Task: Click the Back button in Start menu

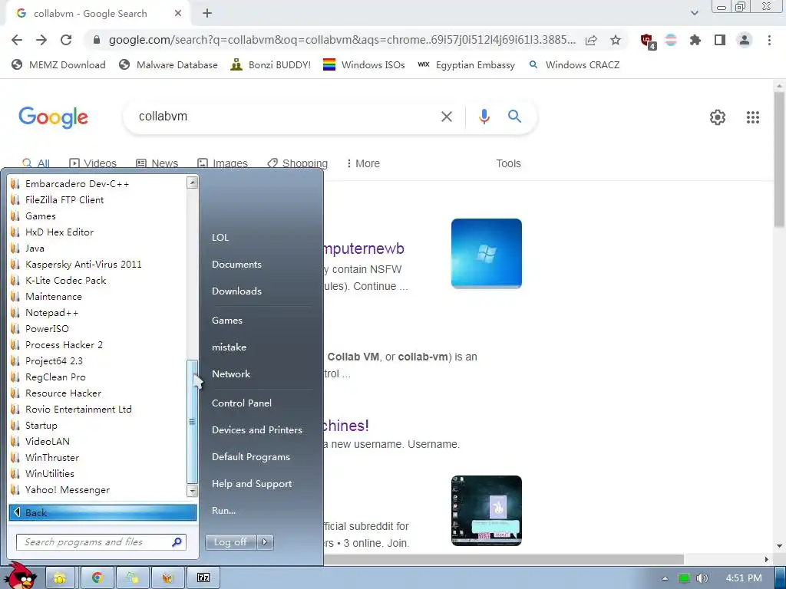Action: pos(103,512)
